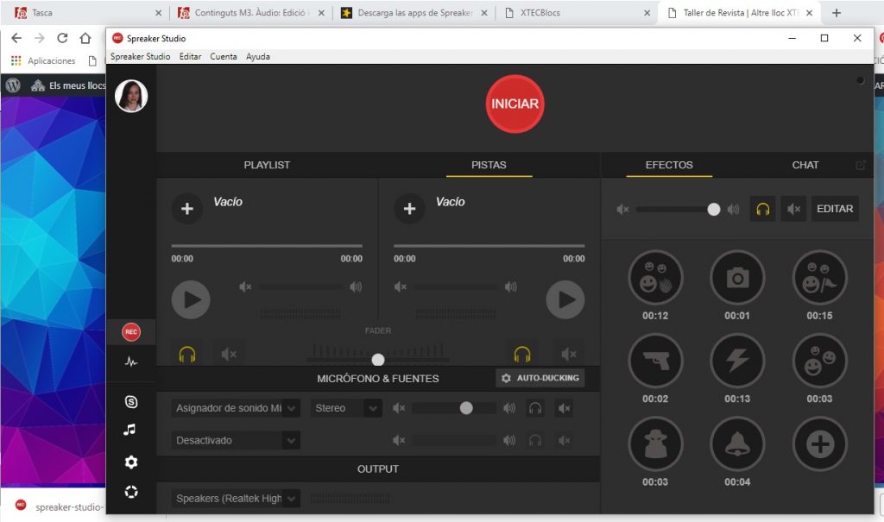Trigger the lightning bolt sound effect
Image resolution: width=884 pixels, height=522 pixels.
click(737, 361)
